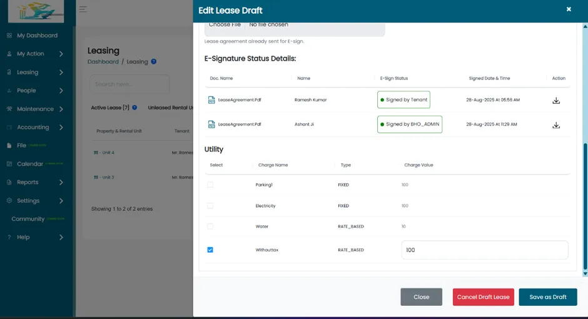
Task: Expand the Accounting menu chevron
Action: [x=61, y=127]
